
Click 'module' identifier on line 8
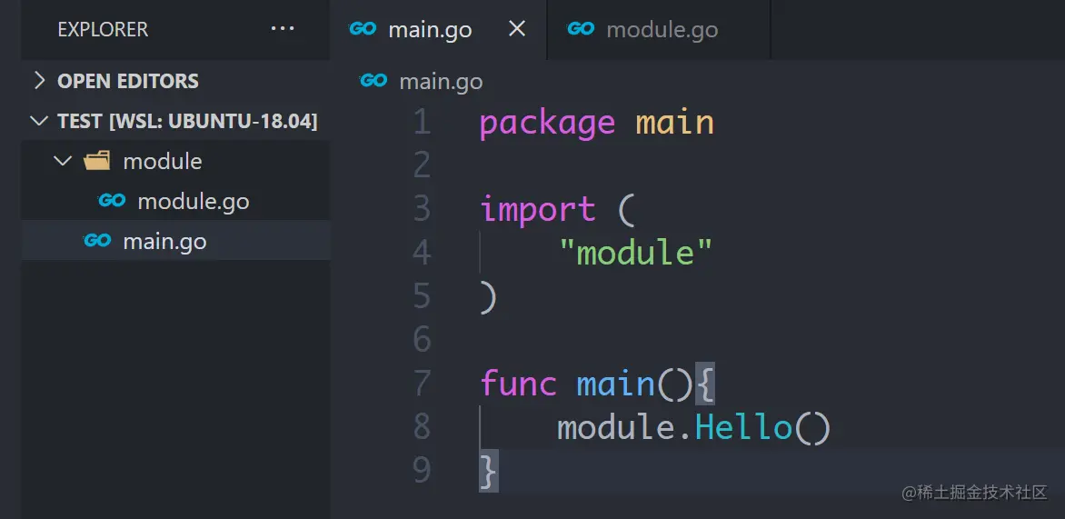(x=617, y=426)
